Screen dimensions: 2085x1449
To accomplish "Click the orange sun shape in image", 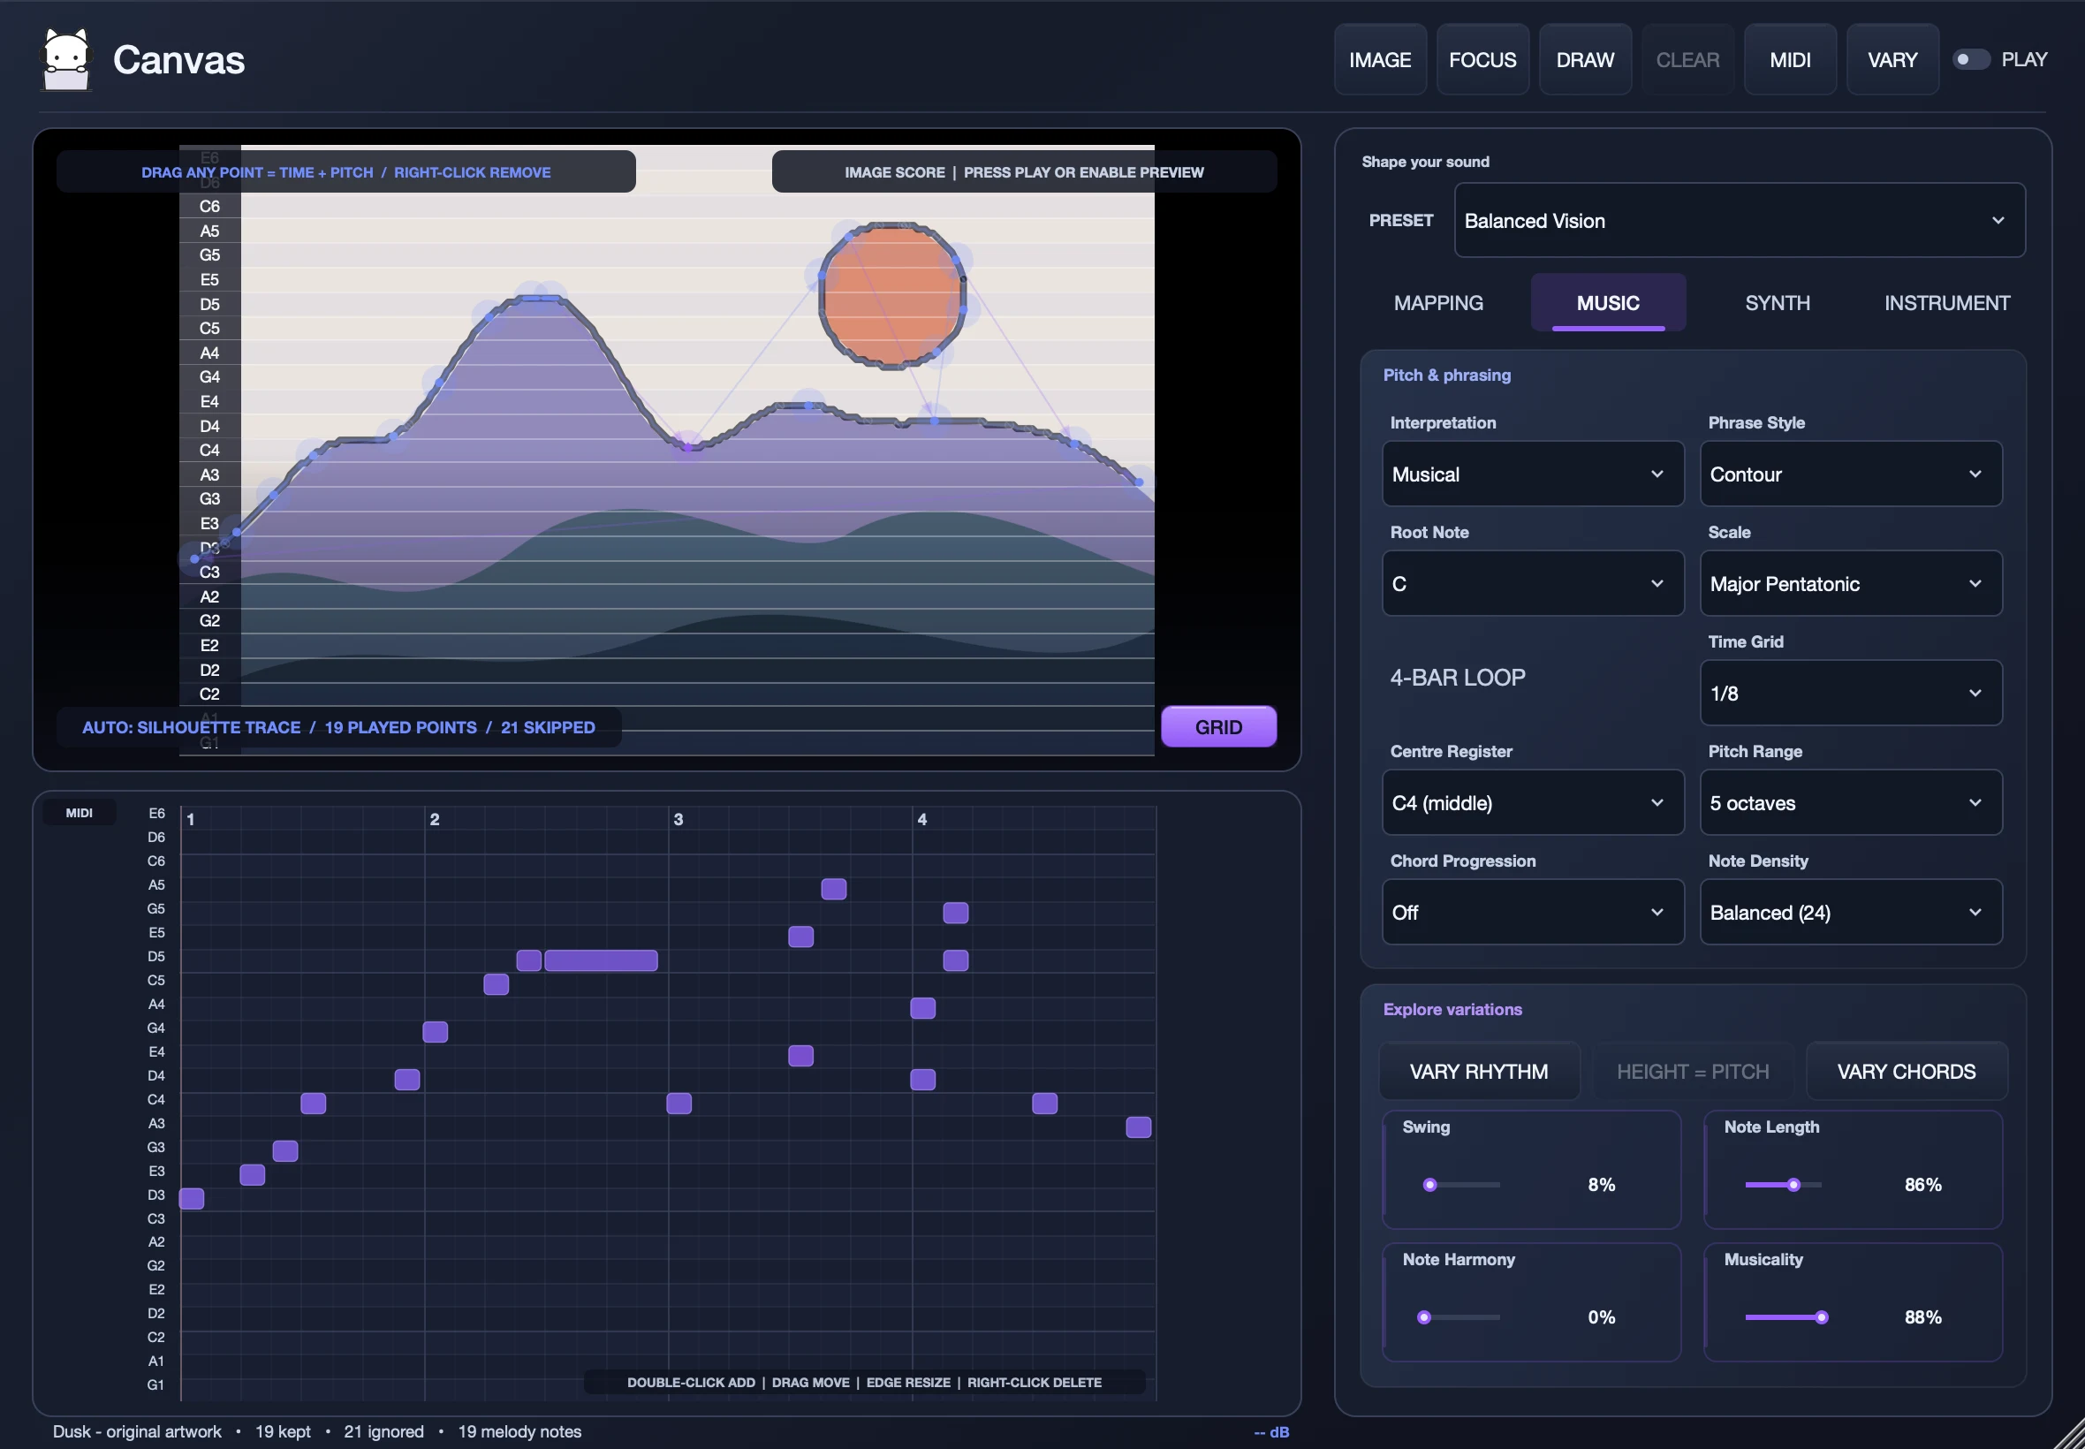I will click(x=891, y=296).
